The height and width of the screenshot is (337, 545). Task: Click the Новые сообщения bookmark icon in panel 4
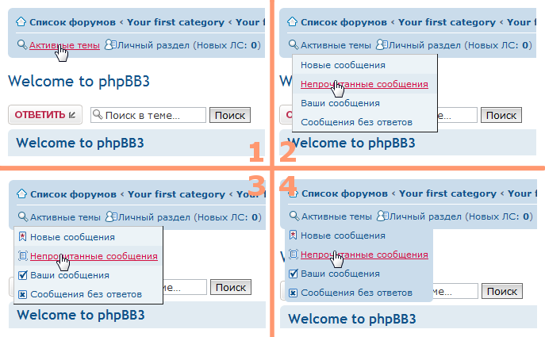pos(294,236)
